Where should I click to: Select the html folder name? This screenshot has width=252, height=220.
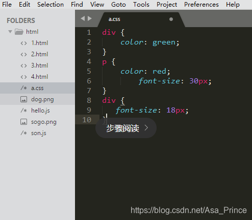(32, 32)
